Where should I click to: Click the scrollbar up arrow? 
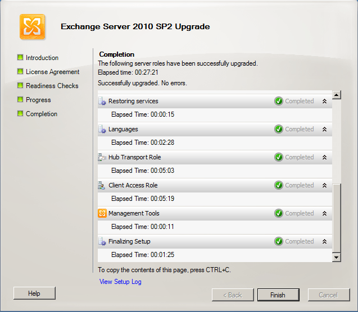tap(337, 95)
